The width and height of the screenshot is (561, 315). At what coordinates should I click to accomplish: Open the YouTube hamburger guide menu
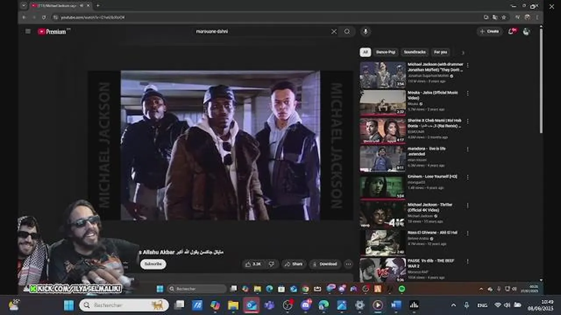pos(28,31)
